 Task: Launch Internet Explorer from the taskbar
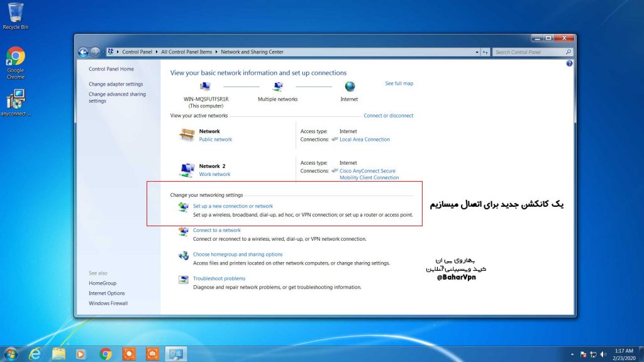pyautogui.click(x=35, y=354)
